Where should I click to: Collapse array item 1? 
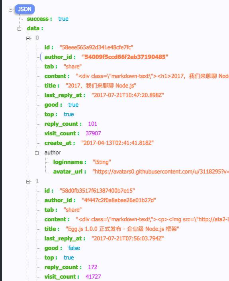click(28, 181)
